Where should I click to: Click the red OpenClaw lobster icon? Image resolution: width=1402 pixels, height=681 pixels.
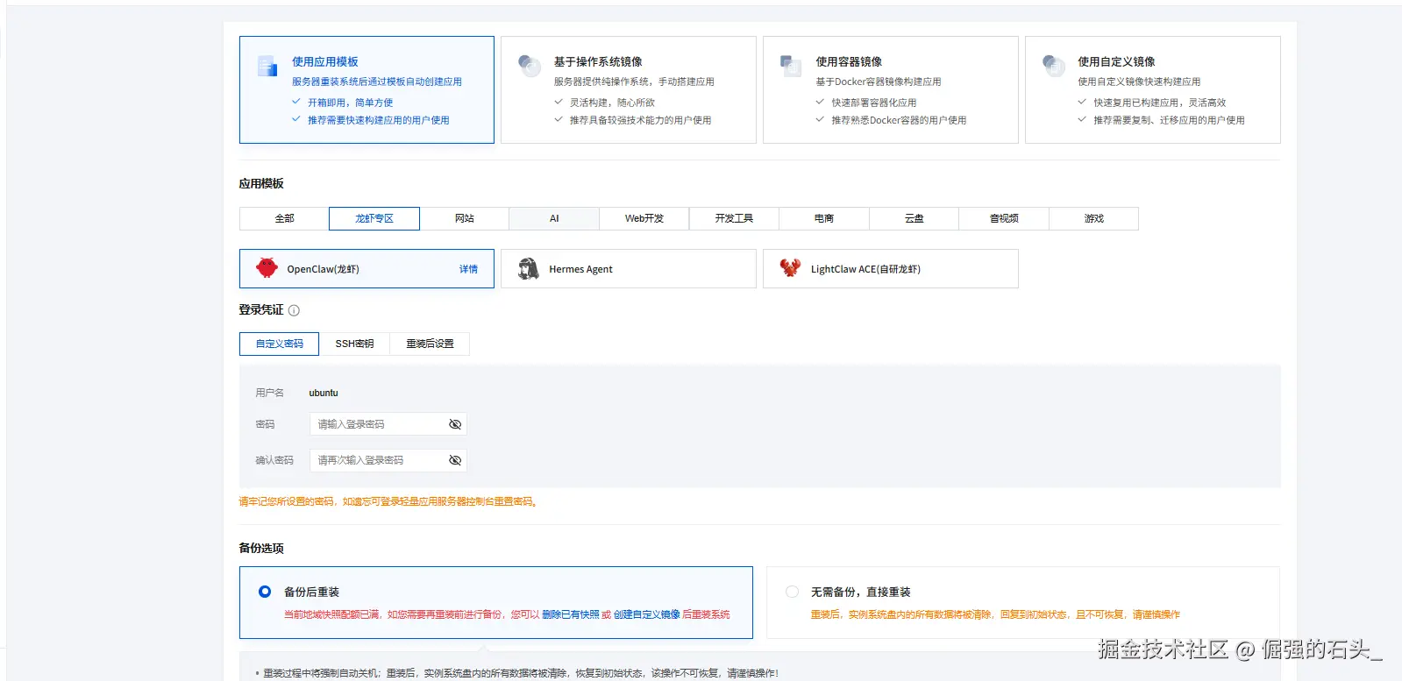(267, 268)
